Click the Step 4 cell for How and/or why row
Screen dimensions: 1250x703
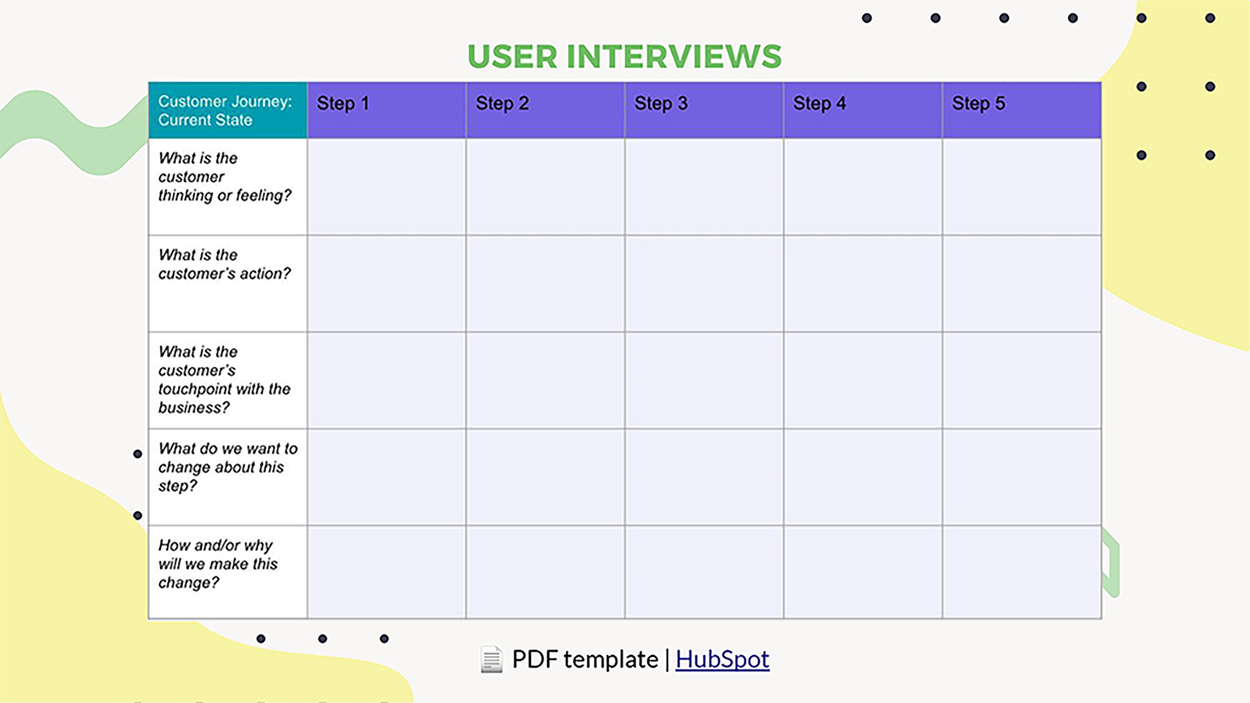tap(862, 571)
